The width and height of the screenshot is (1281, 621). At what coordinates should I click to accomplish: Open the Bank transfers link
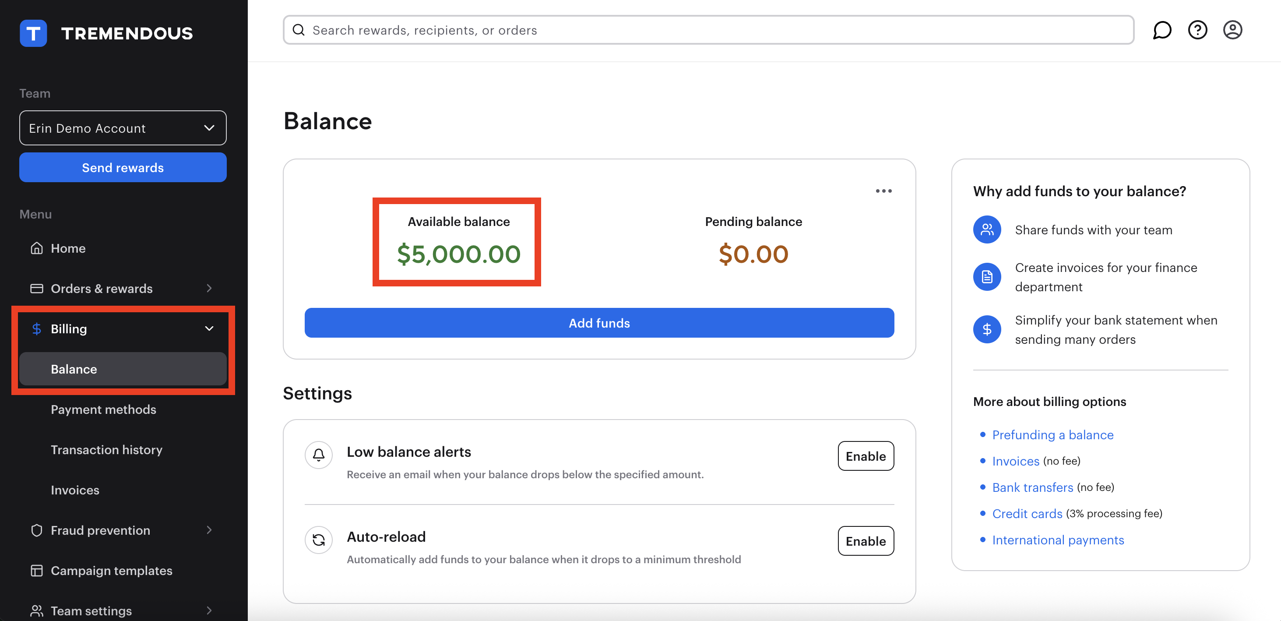click(x=1032, y=487)
